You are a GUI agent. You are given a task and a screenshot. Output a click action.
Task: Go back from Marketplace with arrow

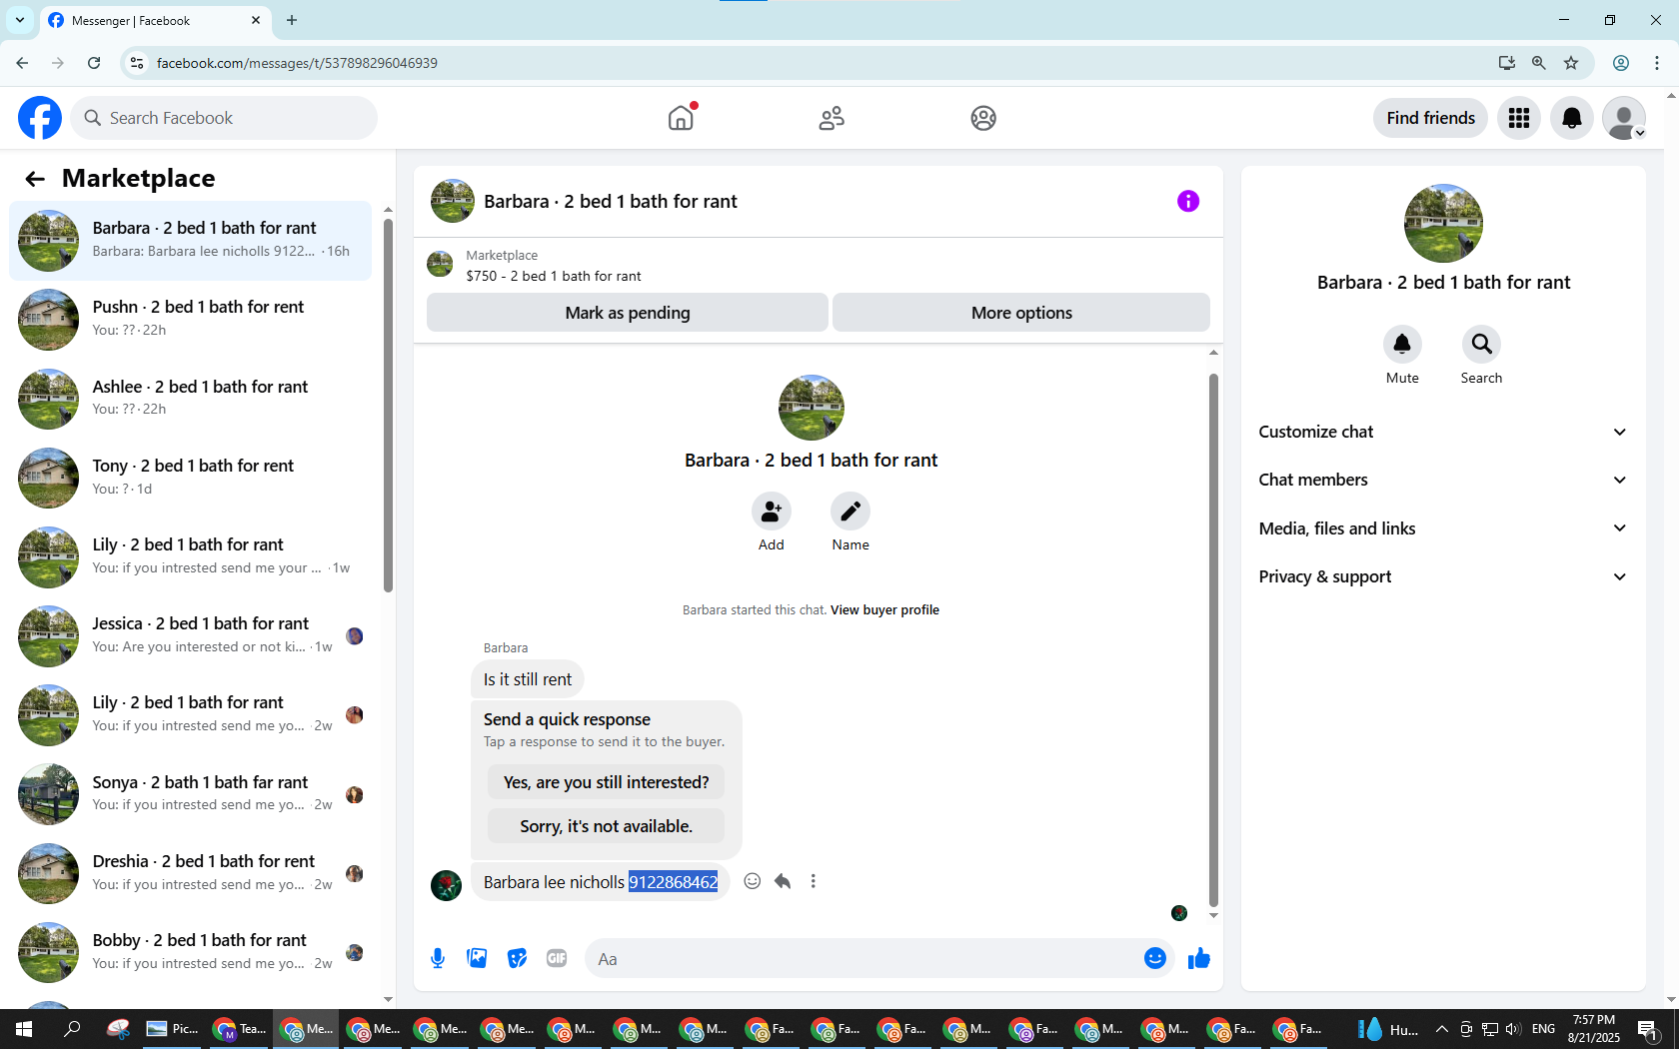35,179
